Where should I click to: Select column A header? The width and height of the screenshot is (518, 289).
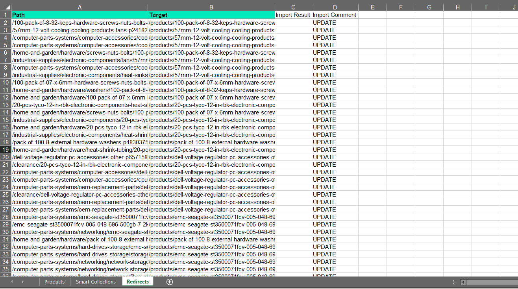pos(80,7)
